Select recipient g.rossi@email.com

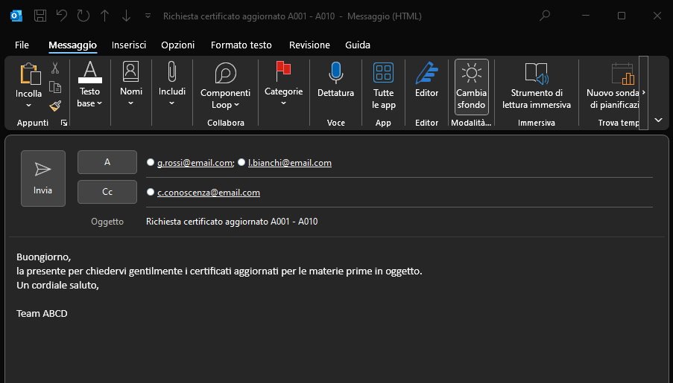click(x=195, y=163)
